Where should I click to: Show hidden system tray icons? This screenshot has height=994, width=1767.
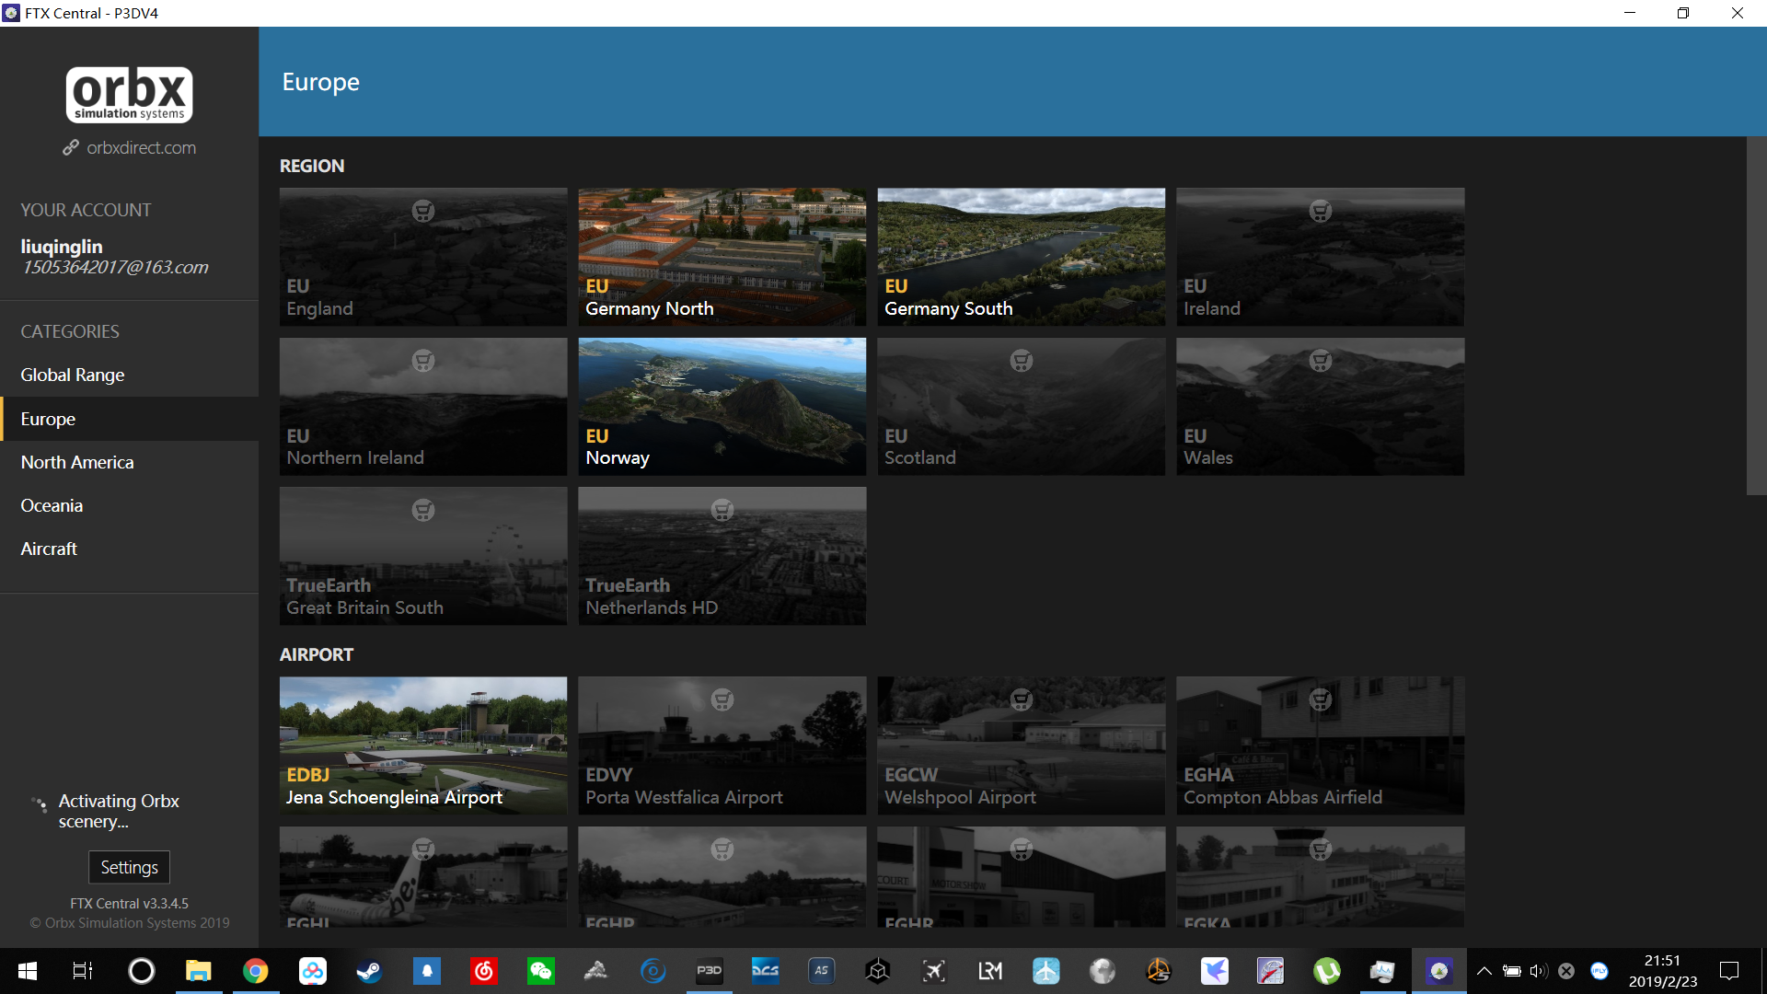point(1484,971)
